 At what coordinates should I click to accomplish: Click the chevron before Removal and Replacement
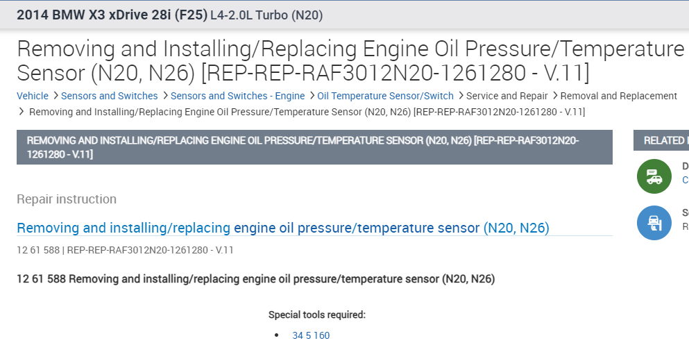(554, 96)
